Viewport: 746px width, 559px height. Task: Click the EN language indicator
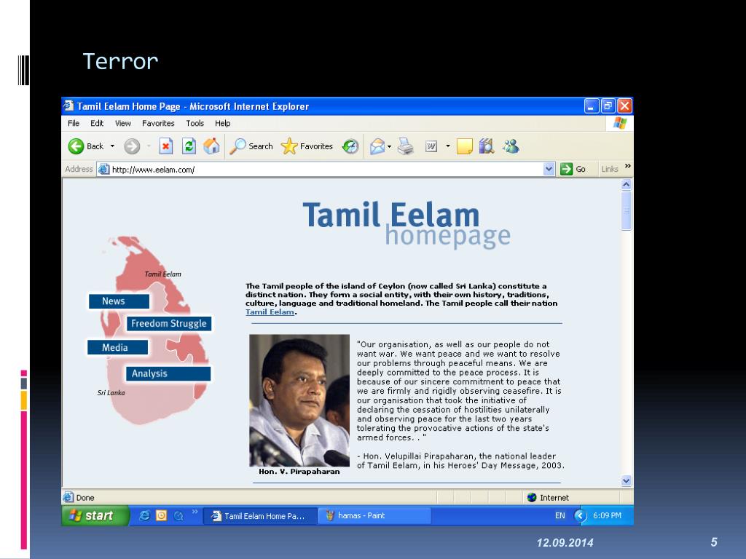point(560,516)
